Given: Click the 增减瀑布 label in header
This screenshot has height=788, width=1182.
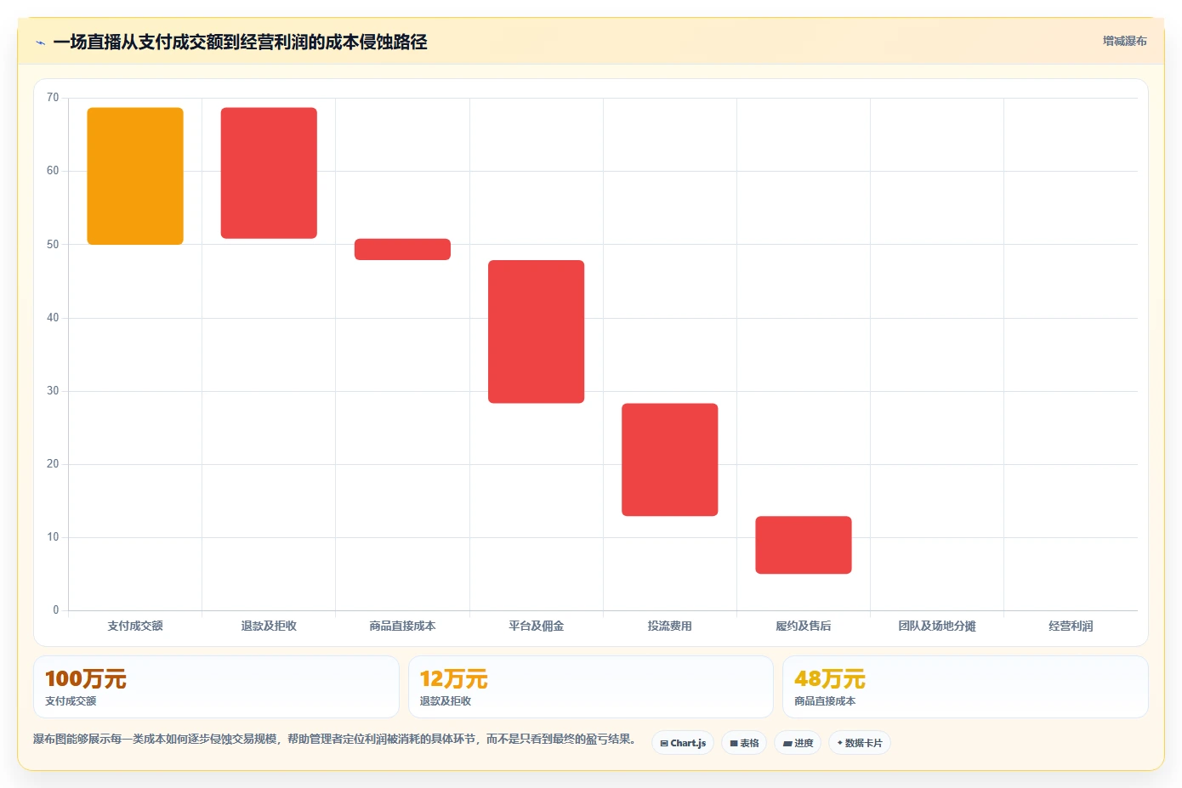Looking at the screenshot, I should 1124,41.
